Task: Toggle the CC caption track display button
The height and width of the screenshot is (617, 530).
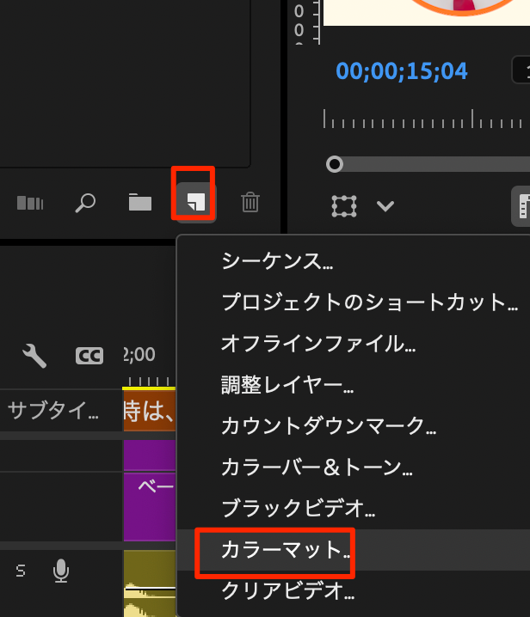Action: click(89, 355)
